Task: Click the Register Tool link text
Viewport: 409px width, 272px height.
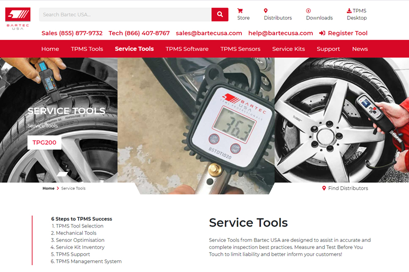Action: pos(348,33)
